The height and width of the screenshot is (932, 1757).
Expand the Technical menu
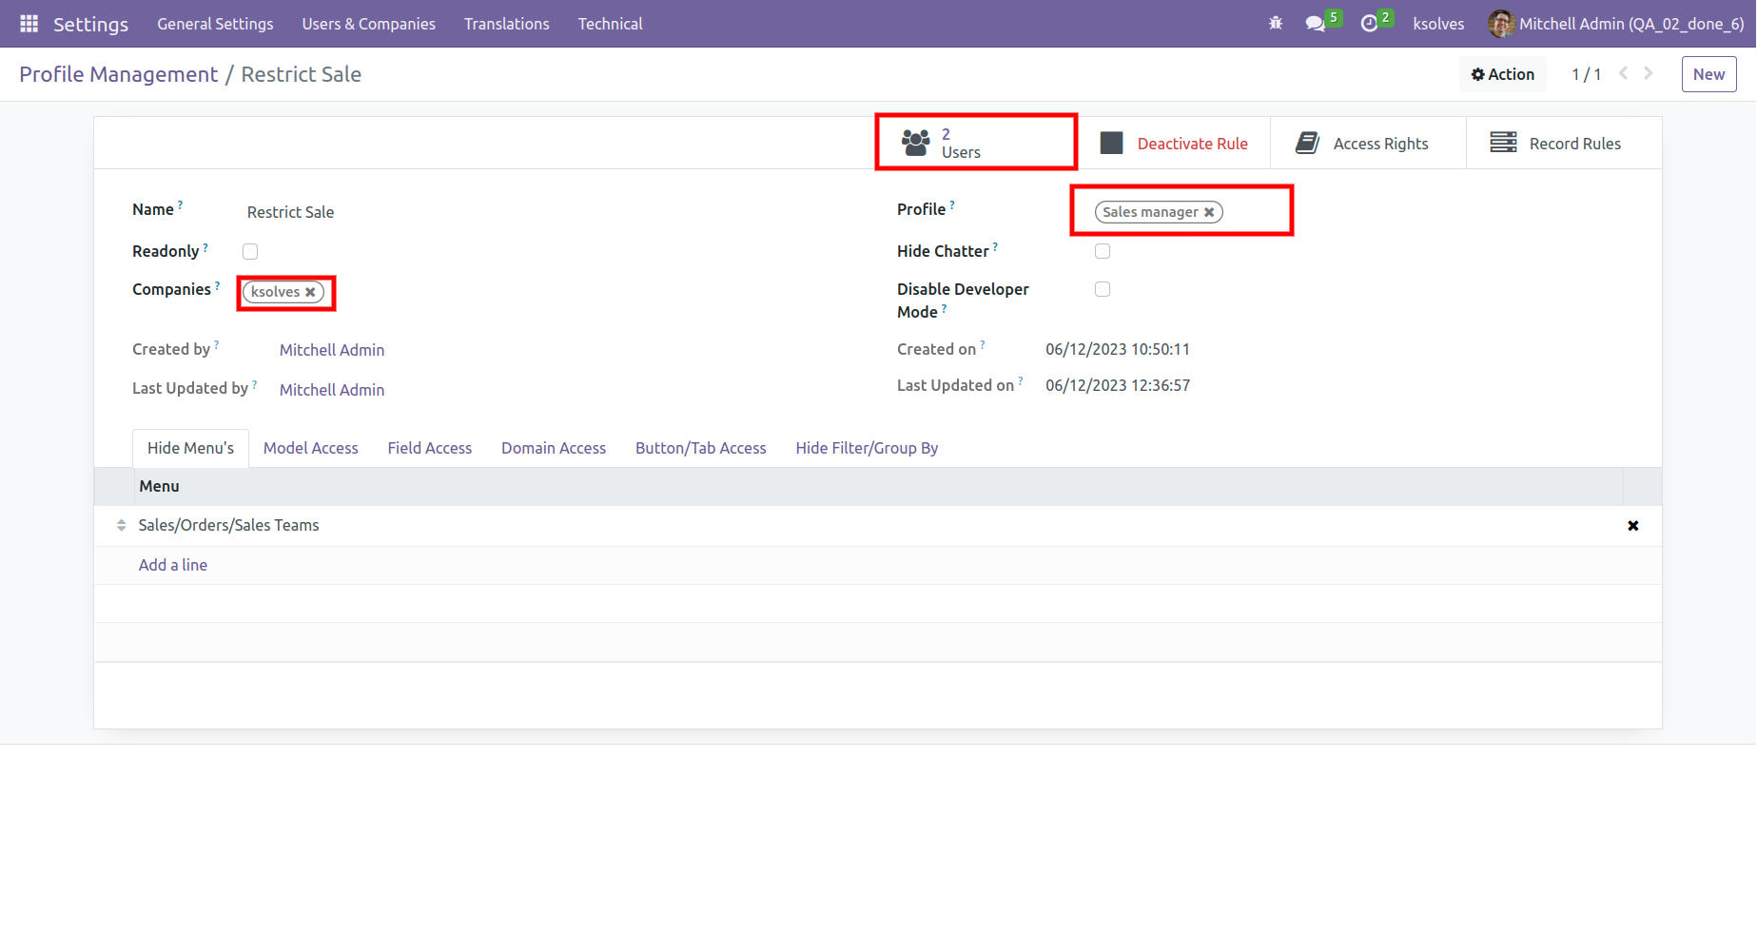(x=610, y=24)
